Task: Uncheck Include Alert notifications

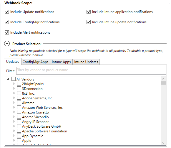Action: [7, 32]
